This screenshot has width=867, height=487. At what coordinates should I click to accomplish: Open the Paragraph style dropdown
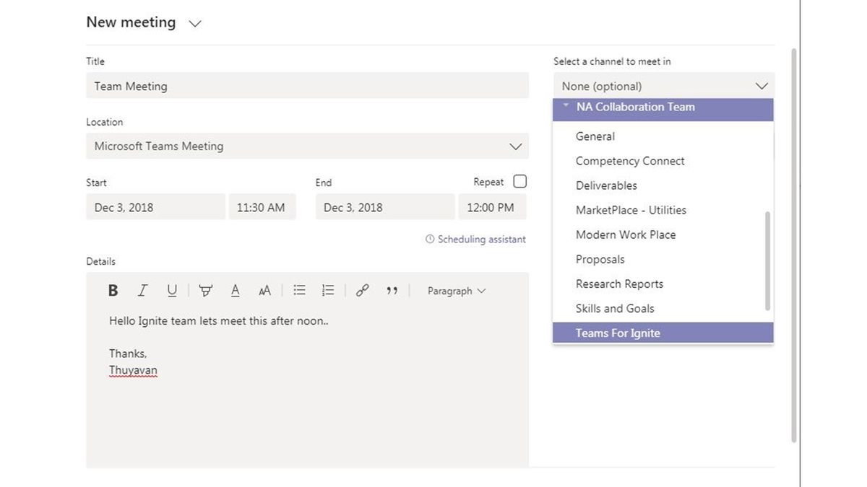457,291
